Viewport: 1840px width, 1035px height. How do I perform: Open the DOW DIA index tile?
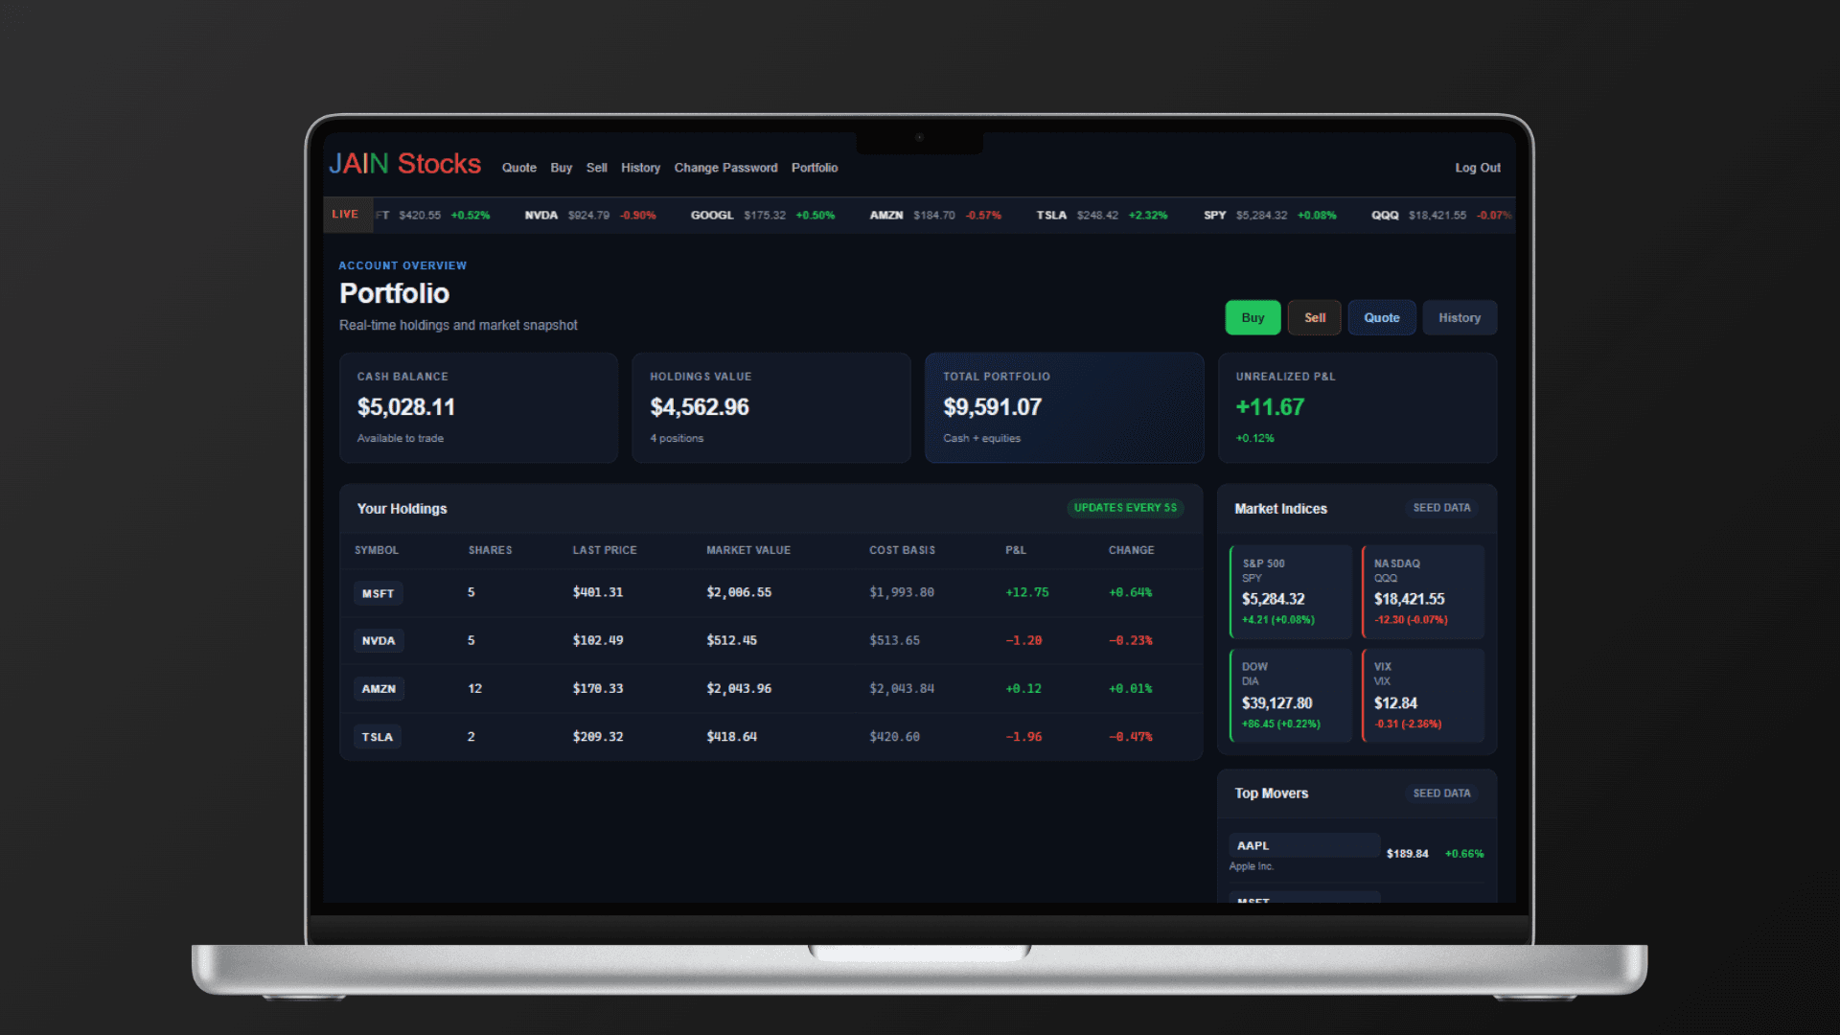[1291, 696]
